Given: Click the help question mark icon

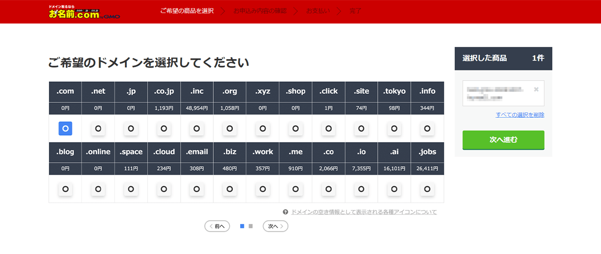Looking at the screenshot, I should click(285, 212).
